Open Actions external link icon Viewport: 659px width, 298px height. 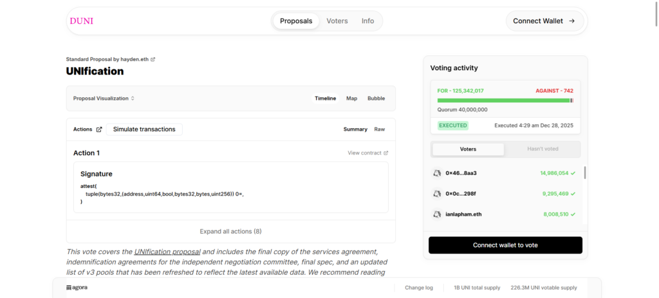99,129
